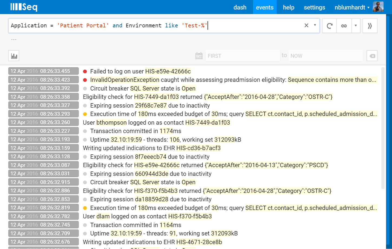This screenshot has width=392, height=249.
Task: Select the HIS-e59e-42666c value in Failed to log on event
Action: (168, 71)
